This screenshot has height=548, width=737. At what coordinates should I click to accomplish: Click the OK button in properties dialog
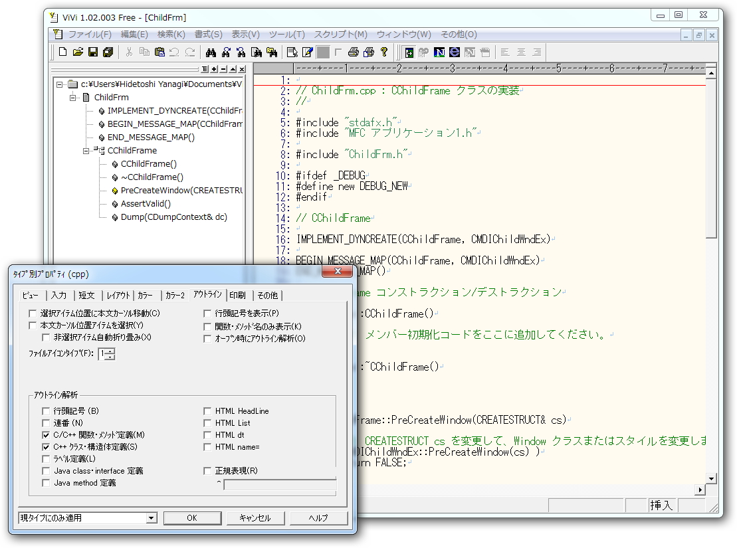pyautogui.click(x=192, y=518)
